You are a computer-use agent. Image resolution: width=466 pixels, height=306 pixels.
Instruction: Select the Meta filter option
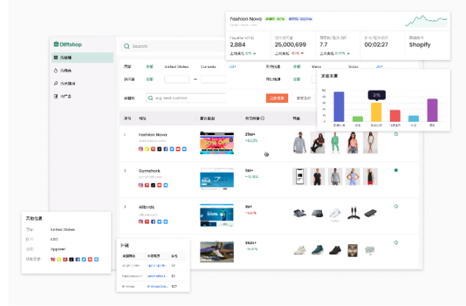point(317,67)
